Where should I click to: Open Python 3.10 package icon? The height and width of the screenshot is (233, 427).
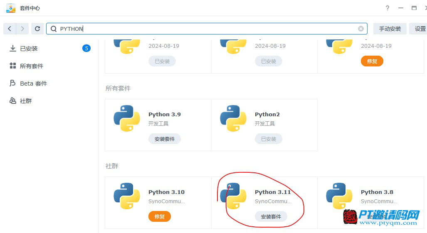(127, 196)
